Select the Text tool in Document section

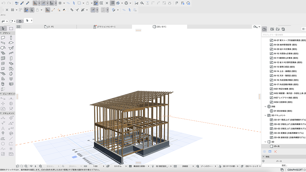click(3, 128)
